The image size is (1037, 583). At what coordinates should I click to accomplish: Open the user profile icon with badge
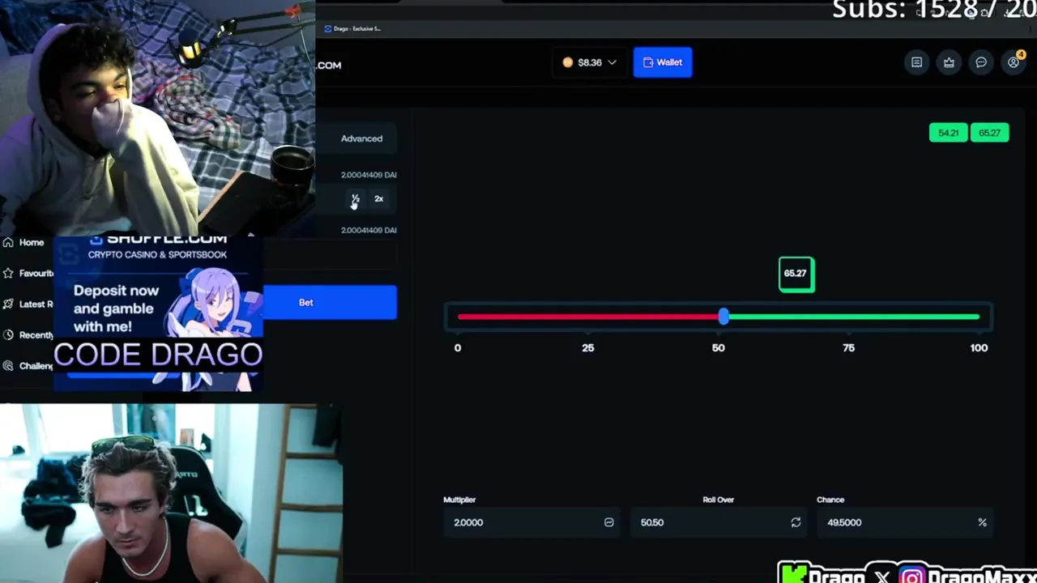coord(1014,62)
